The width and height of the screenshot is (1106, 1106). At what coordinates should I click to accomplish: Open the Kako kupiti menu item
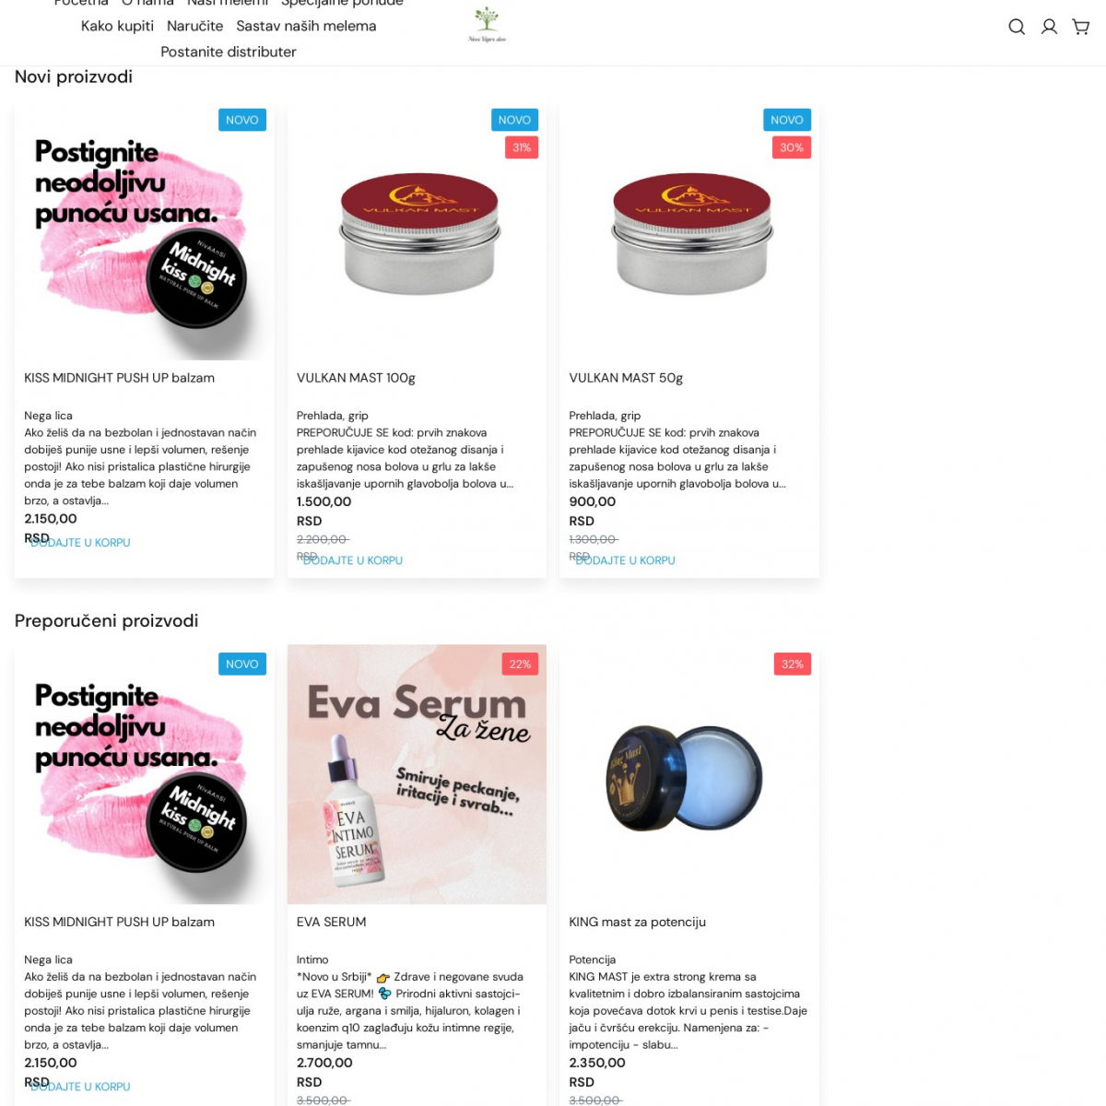(x=117, y=26)
